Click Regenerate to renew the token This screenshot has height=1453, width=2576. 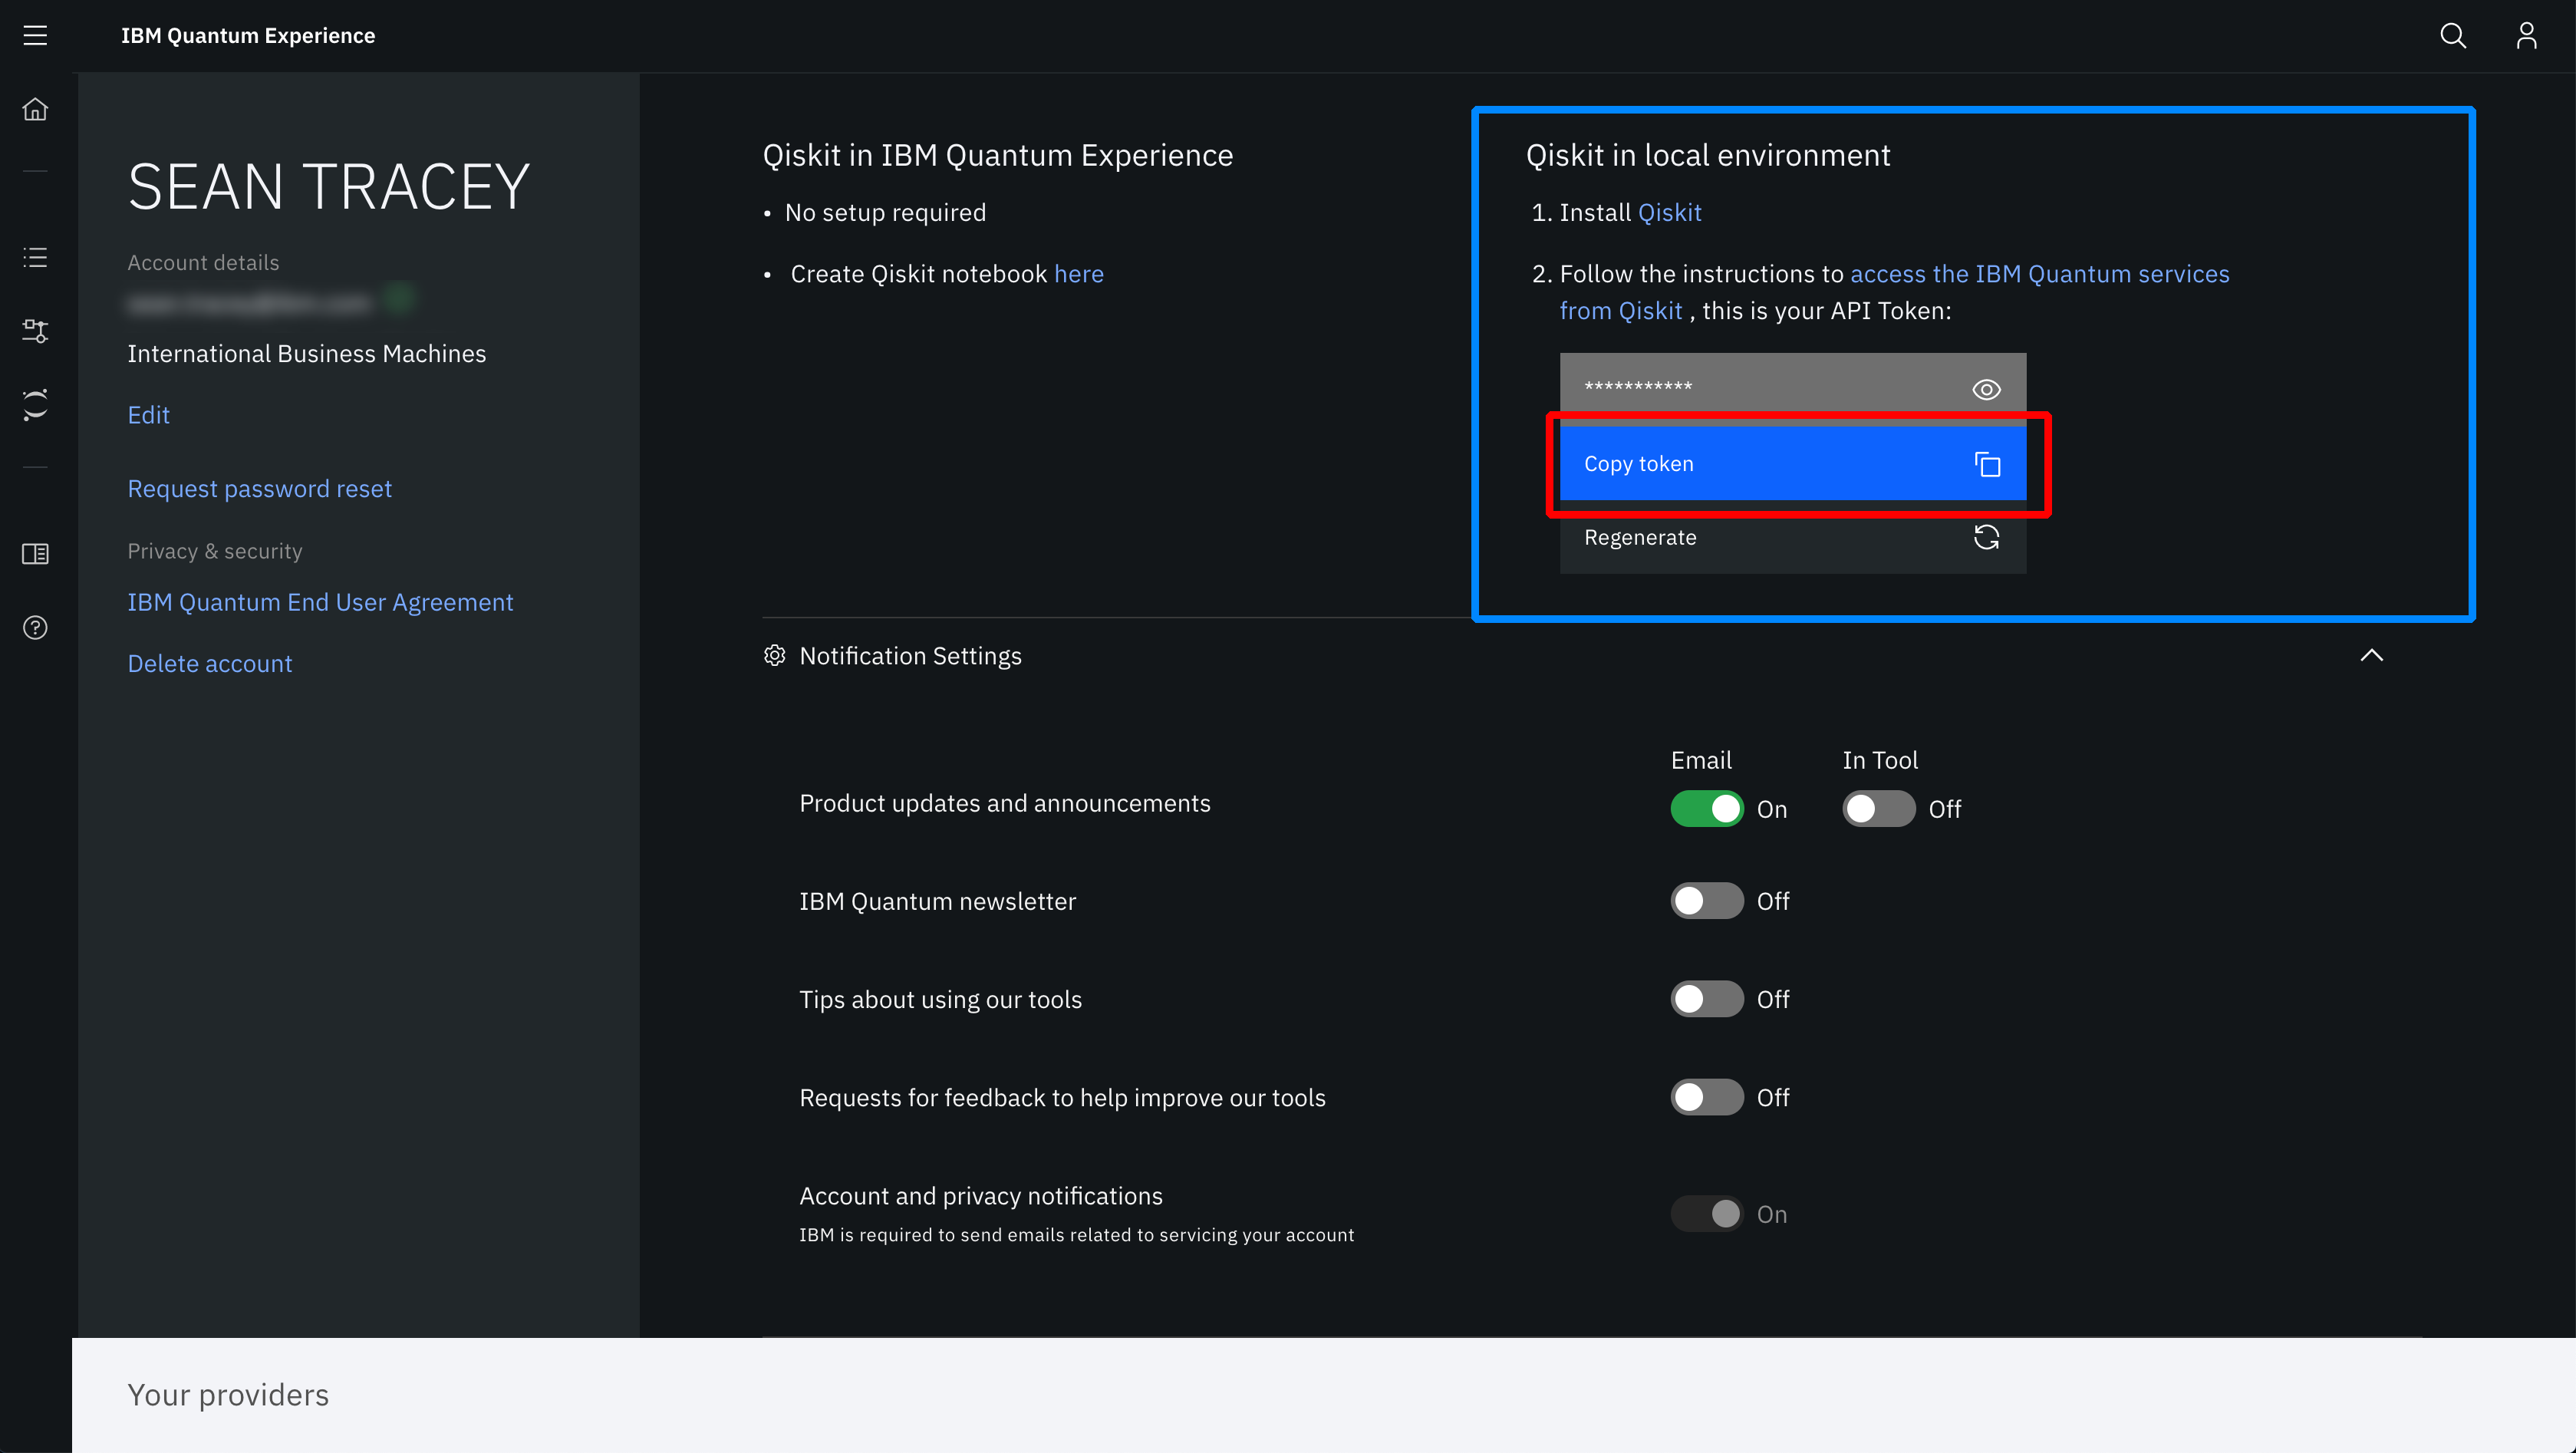point(1792,538)
